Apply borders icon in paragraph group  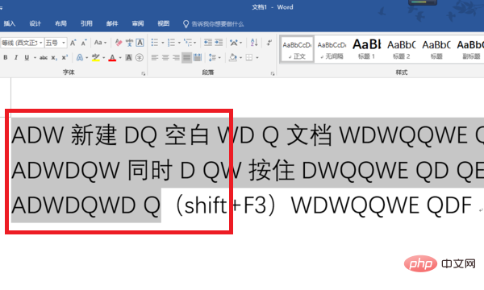click(249, 58)
